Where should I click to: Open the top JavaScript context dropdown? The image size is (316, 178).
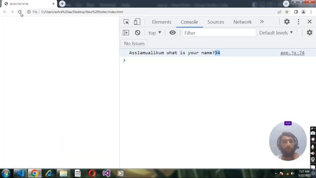[155, 33]
